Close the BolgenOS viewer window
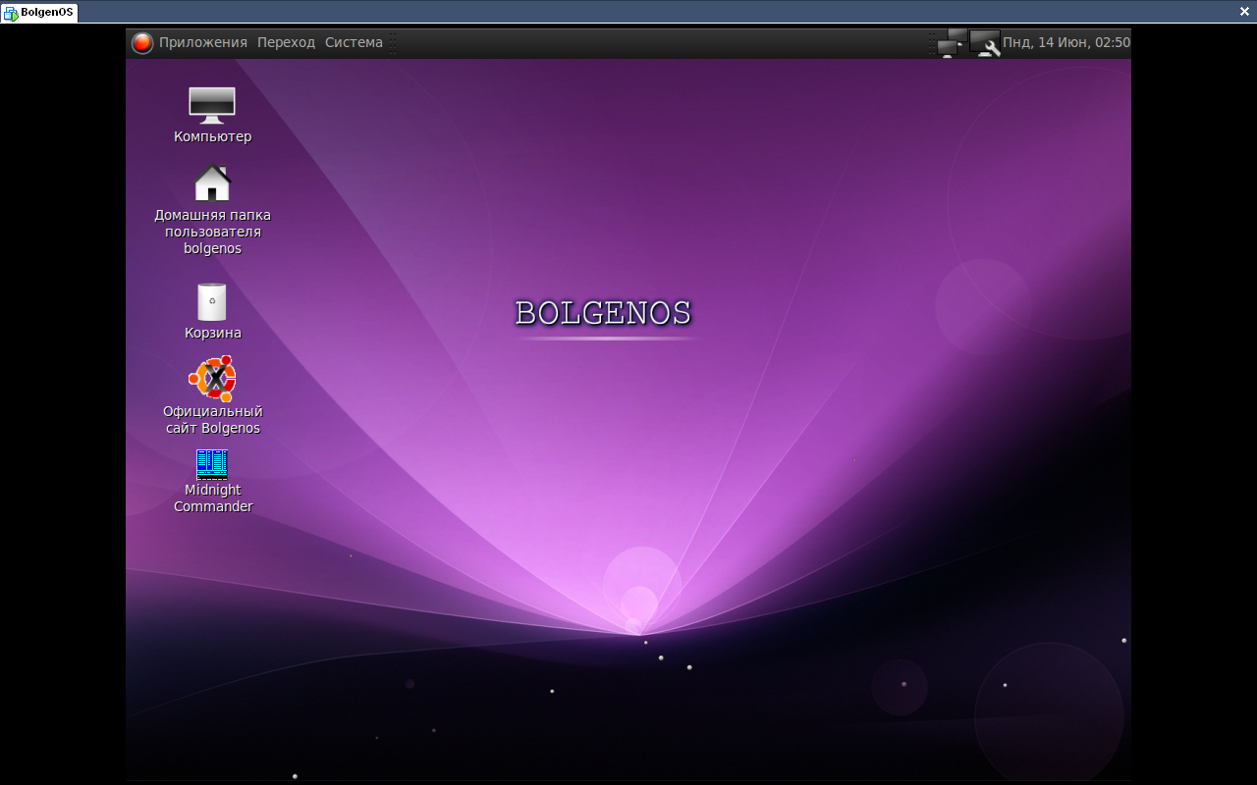The width and height of the screenshot is (1257, 785). [x=1244, y=12]
